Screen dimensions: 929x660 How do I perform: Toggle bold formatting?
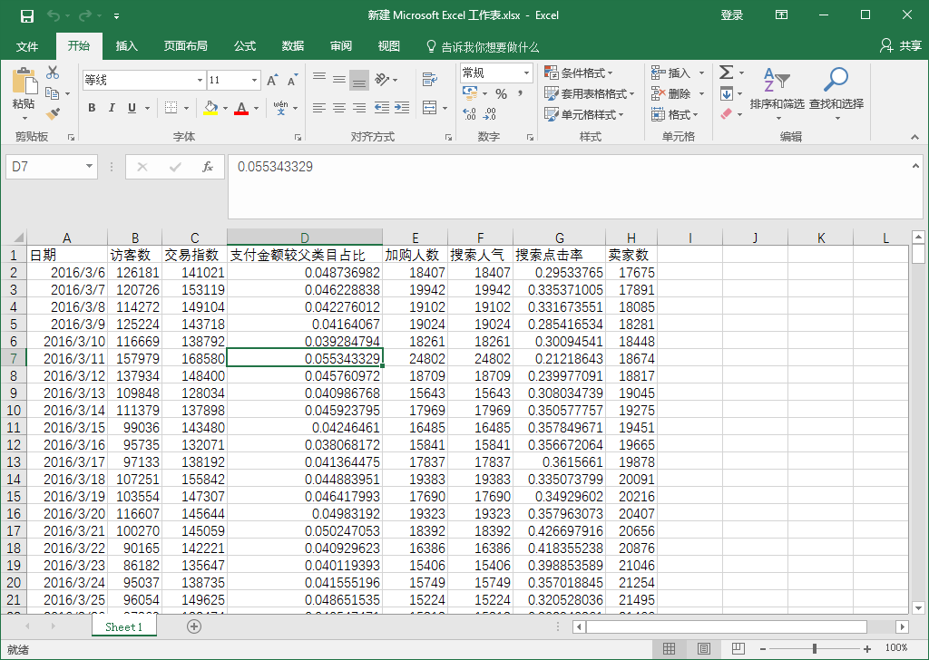pos(92,108)
